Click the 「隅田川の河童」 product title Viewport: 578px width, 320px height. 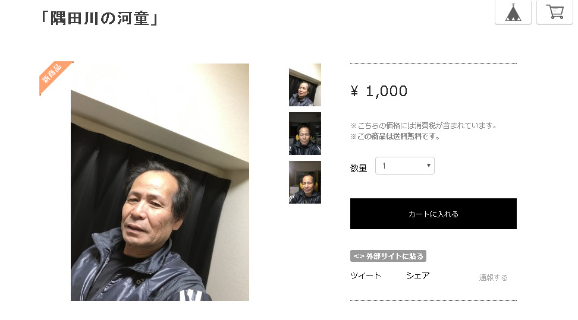click(99, 18)
